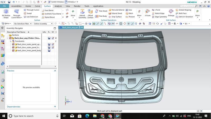Open File Explorer from taskbar
The width and height of the screenshot is (211, 119).
click(x=95, y=116)
